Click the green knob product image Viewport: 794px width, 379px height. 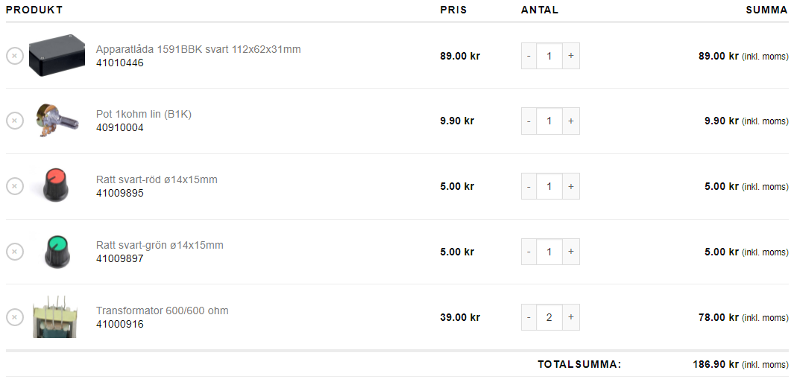pos(56,251)
